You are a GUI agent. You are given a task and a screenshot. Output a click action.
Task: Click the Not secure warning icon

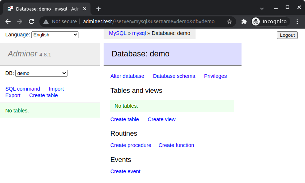click(46, 21)
